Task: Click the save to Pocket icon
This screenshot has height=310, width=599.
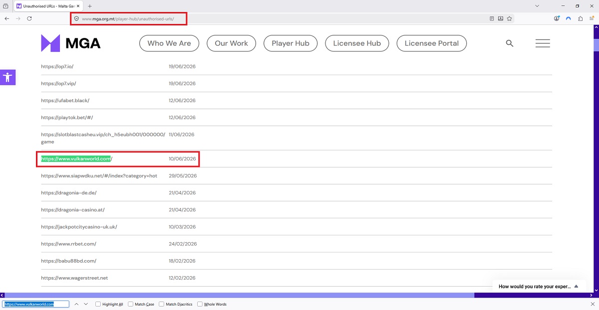Action: click(501, 18)
